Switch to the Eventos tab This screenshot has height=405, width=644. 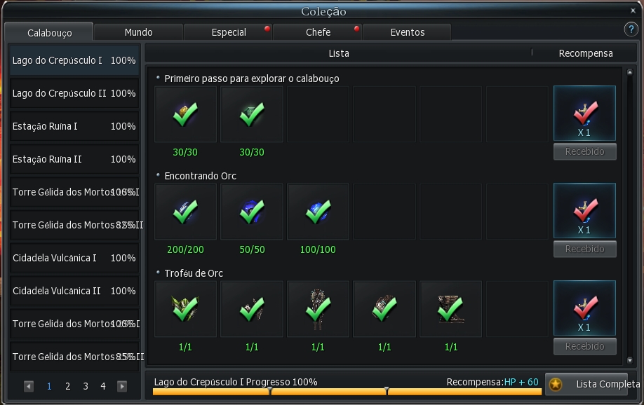point(407,32)
